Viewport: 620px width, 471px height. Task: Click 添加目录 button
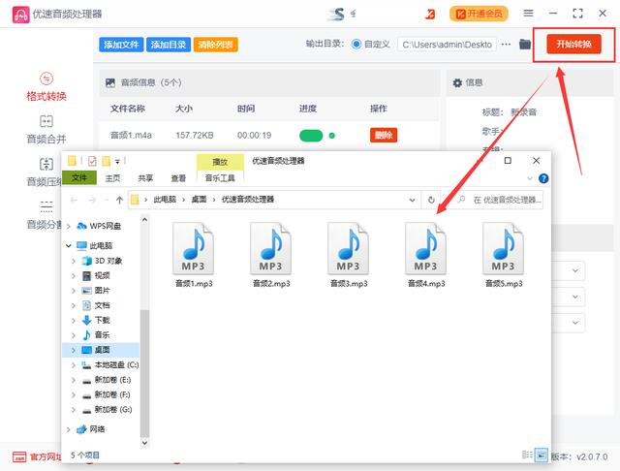(169, 45)
